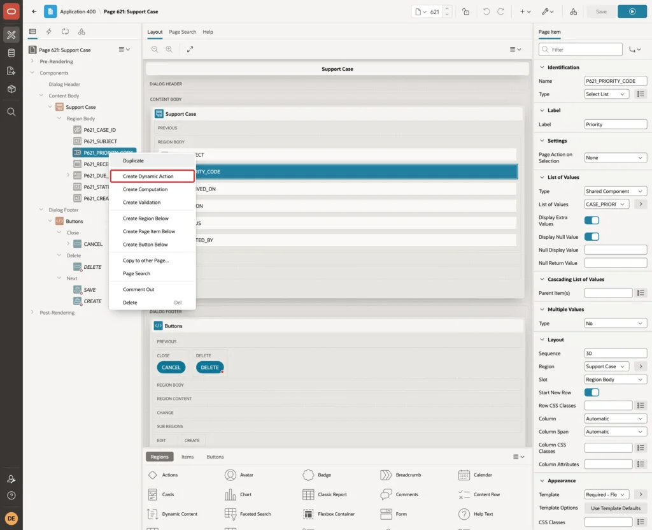
Task: Select P621_SUBJECT in the tree
Action: (x=100, y=141)
